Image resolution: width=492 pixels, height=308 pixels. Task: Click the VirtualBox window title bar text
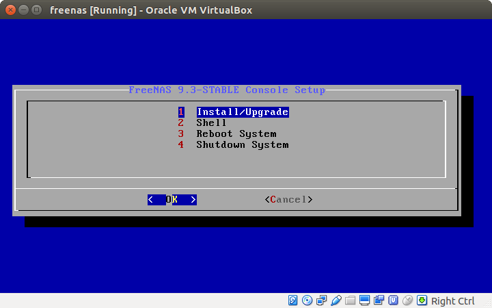[151, 10]
